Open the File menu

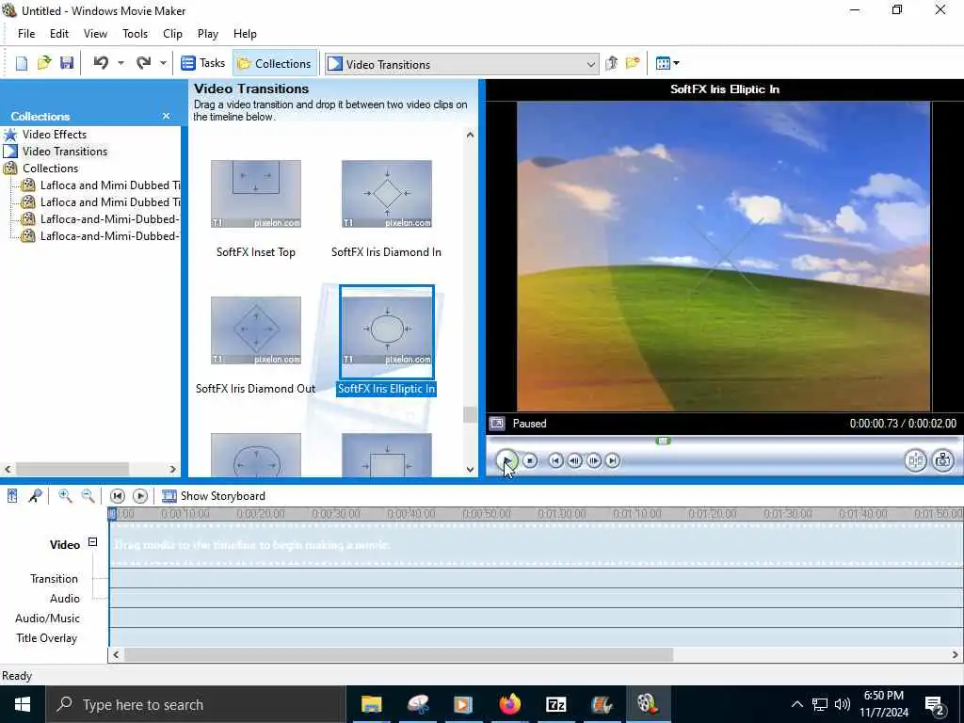[26, 34]
